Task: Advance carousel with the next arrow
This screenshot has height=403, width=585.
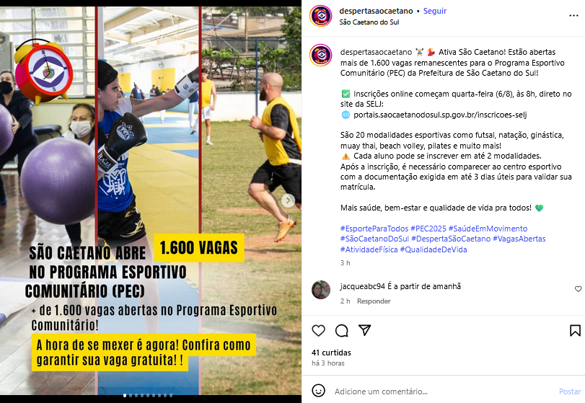Action: (288, 200)
